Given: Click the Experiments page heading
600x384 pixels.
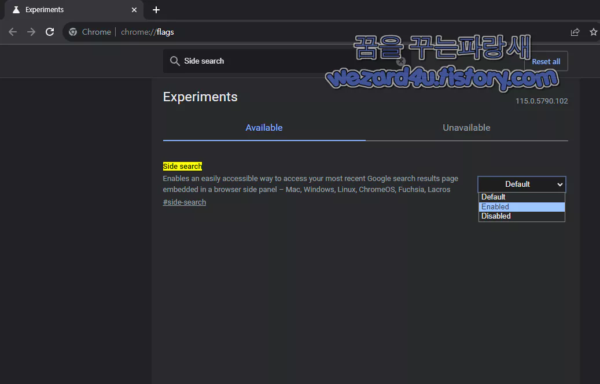Looking at the screenshot, I should coord(200,97).
